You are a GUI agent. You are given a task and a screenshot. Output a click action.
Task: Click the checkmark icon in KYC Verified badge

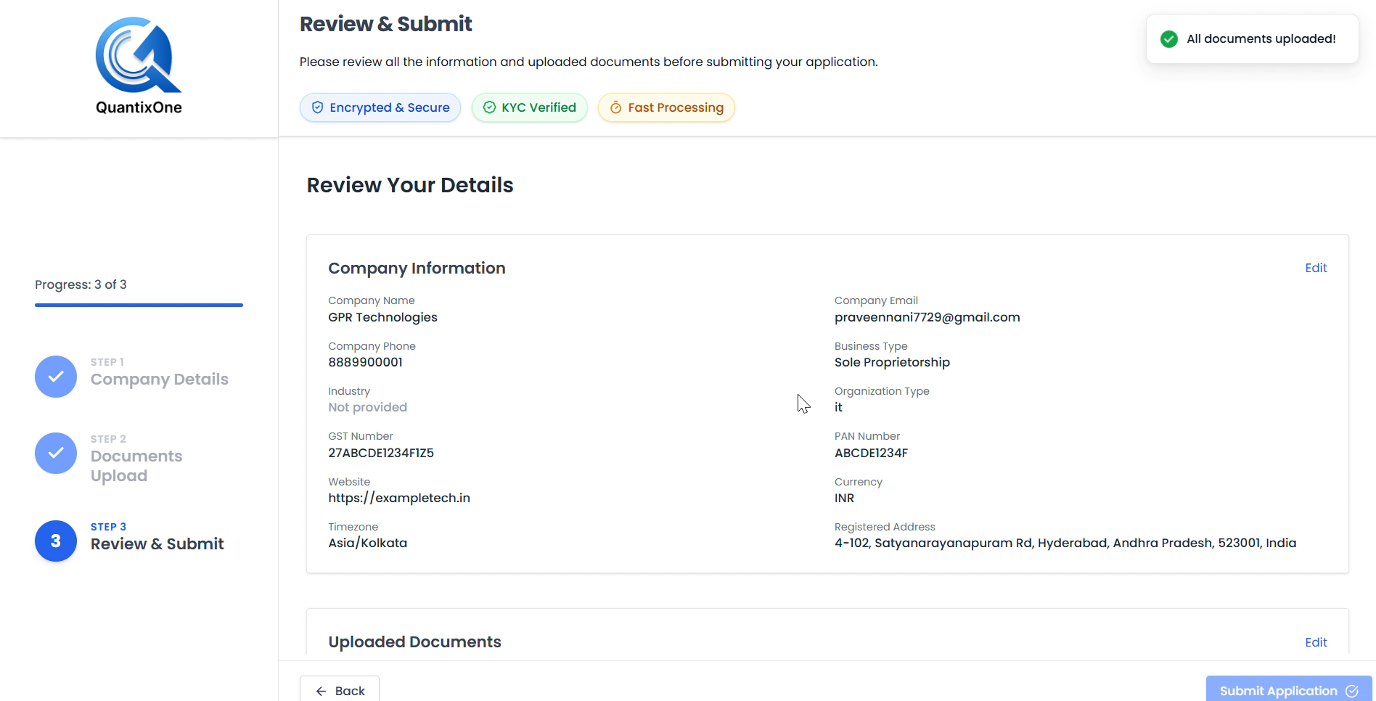pos(489,107)
